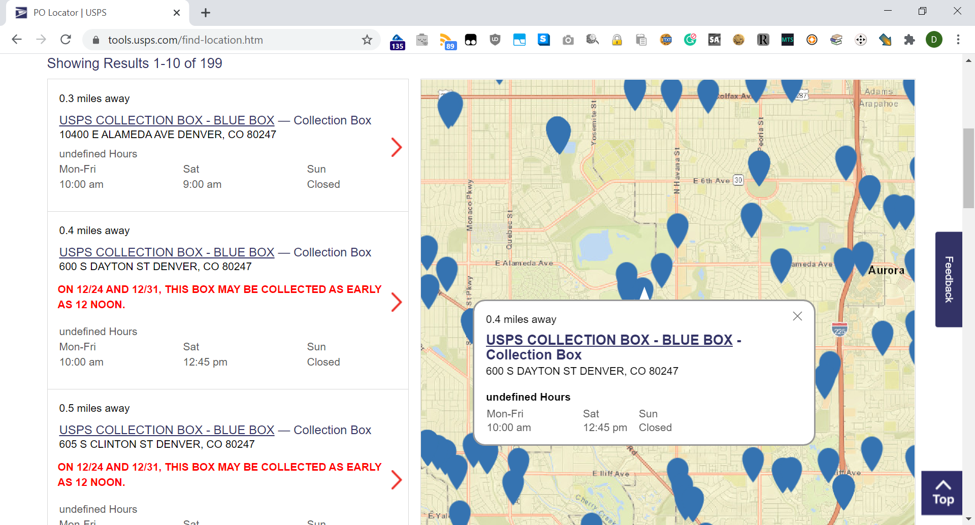
Task: Click the gold padlock extension icon
Action: pyautogui.click(x=617, y=40)
